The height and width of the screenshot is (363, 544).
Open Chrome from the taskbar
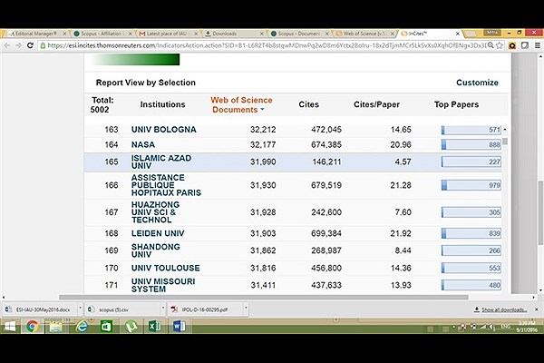[33, 327]
